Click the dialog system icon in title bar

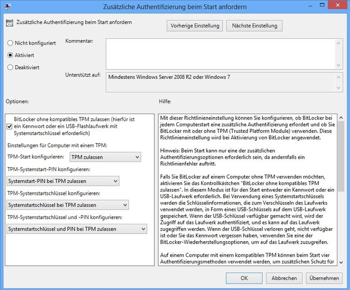8,6
